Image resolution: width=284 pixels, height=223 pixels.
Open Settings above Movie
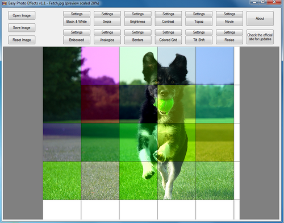pos(229,14)
